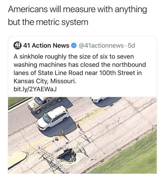Click the gray pickup truck in photo
This screenshot has height=175, width=162.
coord(45,104)
